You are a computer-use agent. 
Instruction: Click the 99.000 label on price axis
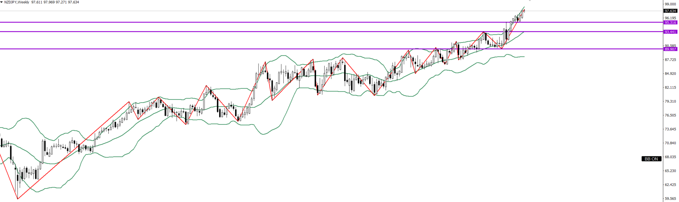[670, 4]
